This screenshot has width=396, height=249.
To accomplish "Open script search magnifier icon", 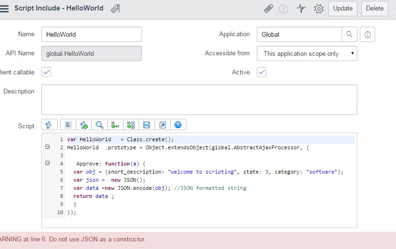I will click(100, 124).
